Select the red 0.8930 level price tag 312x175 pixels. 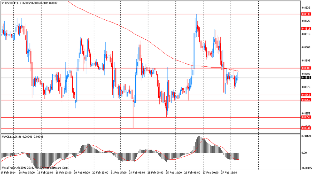tap(306, 14)
